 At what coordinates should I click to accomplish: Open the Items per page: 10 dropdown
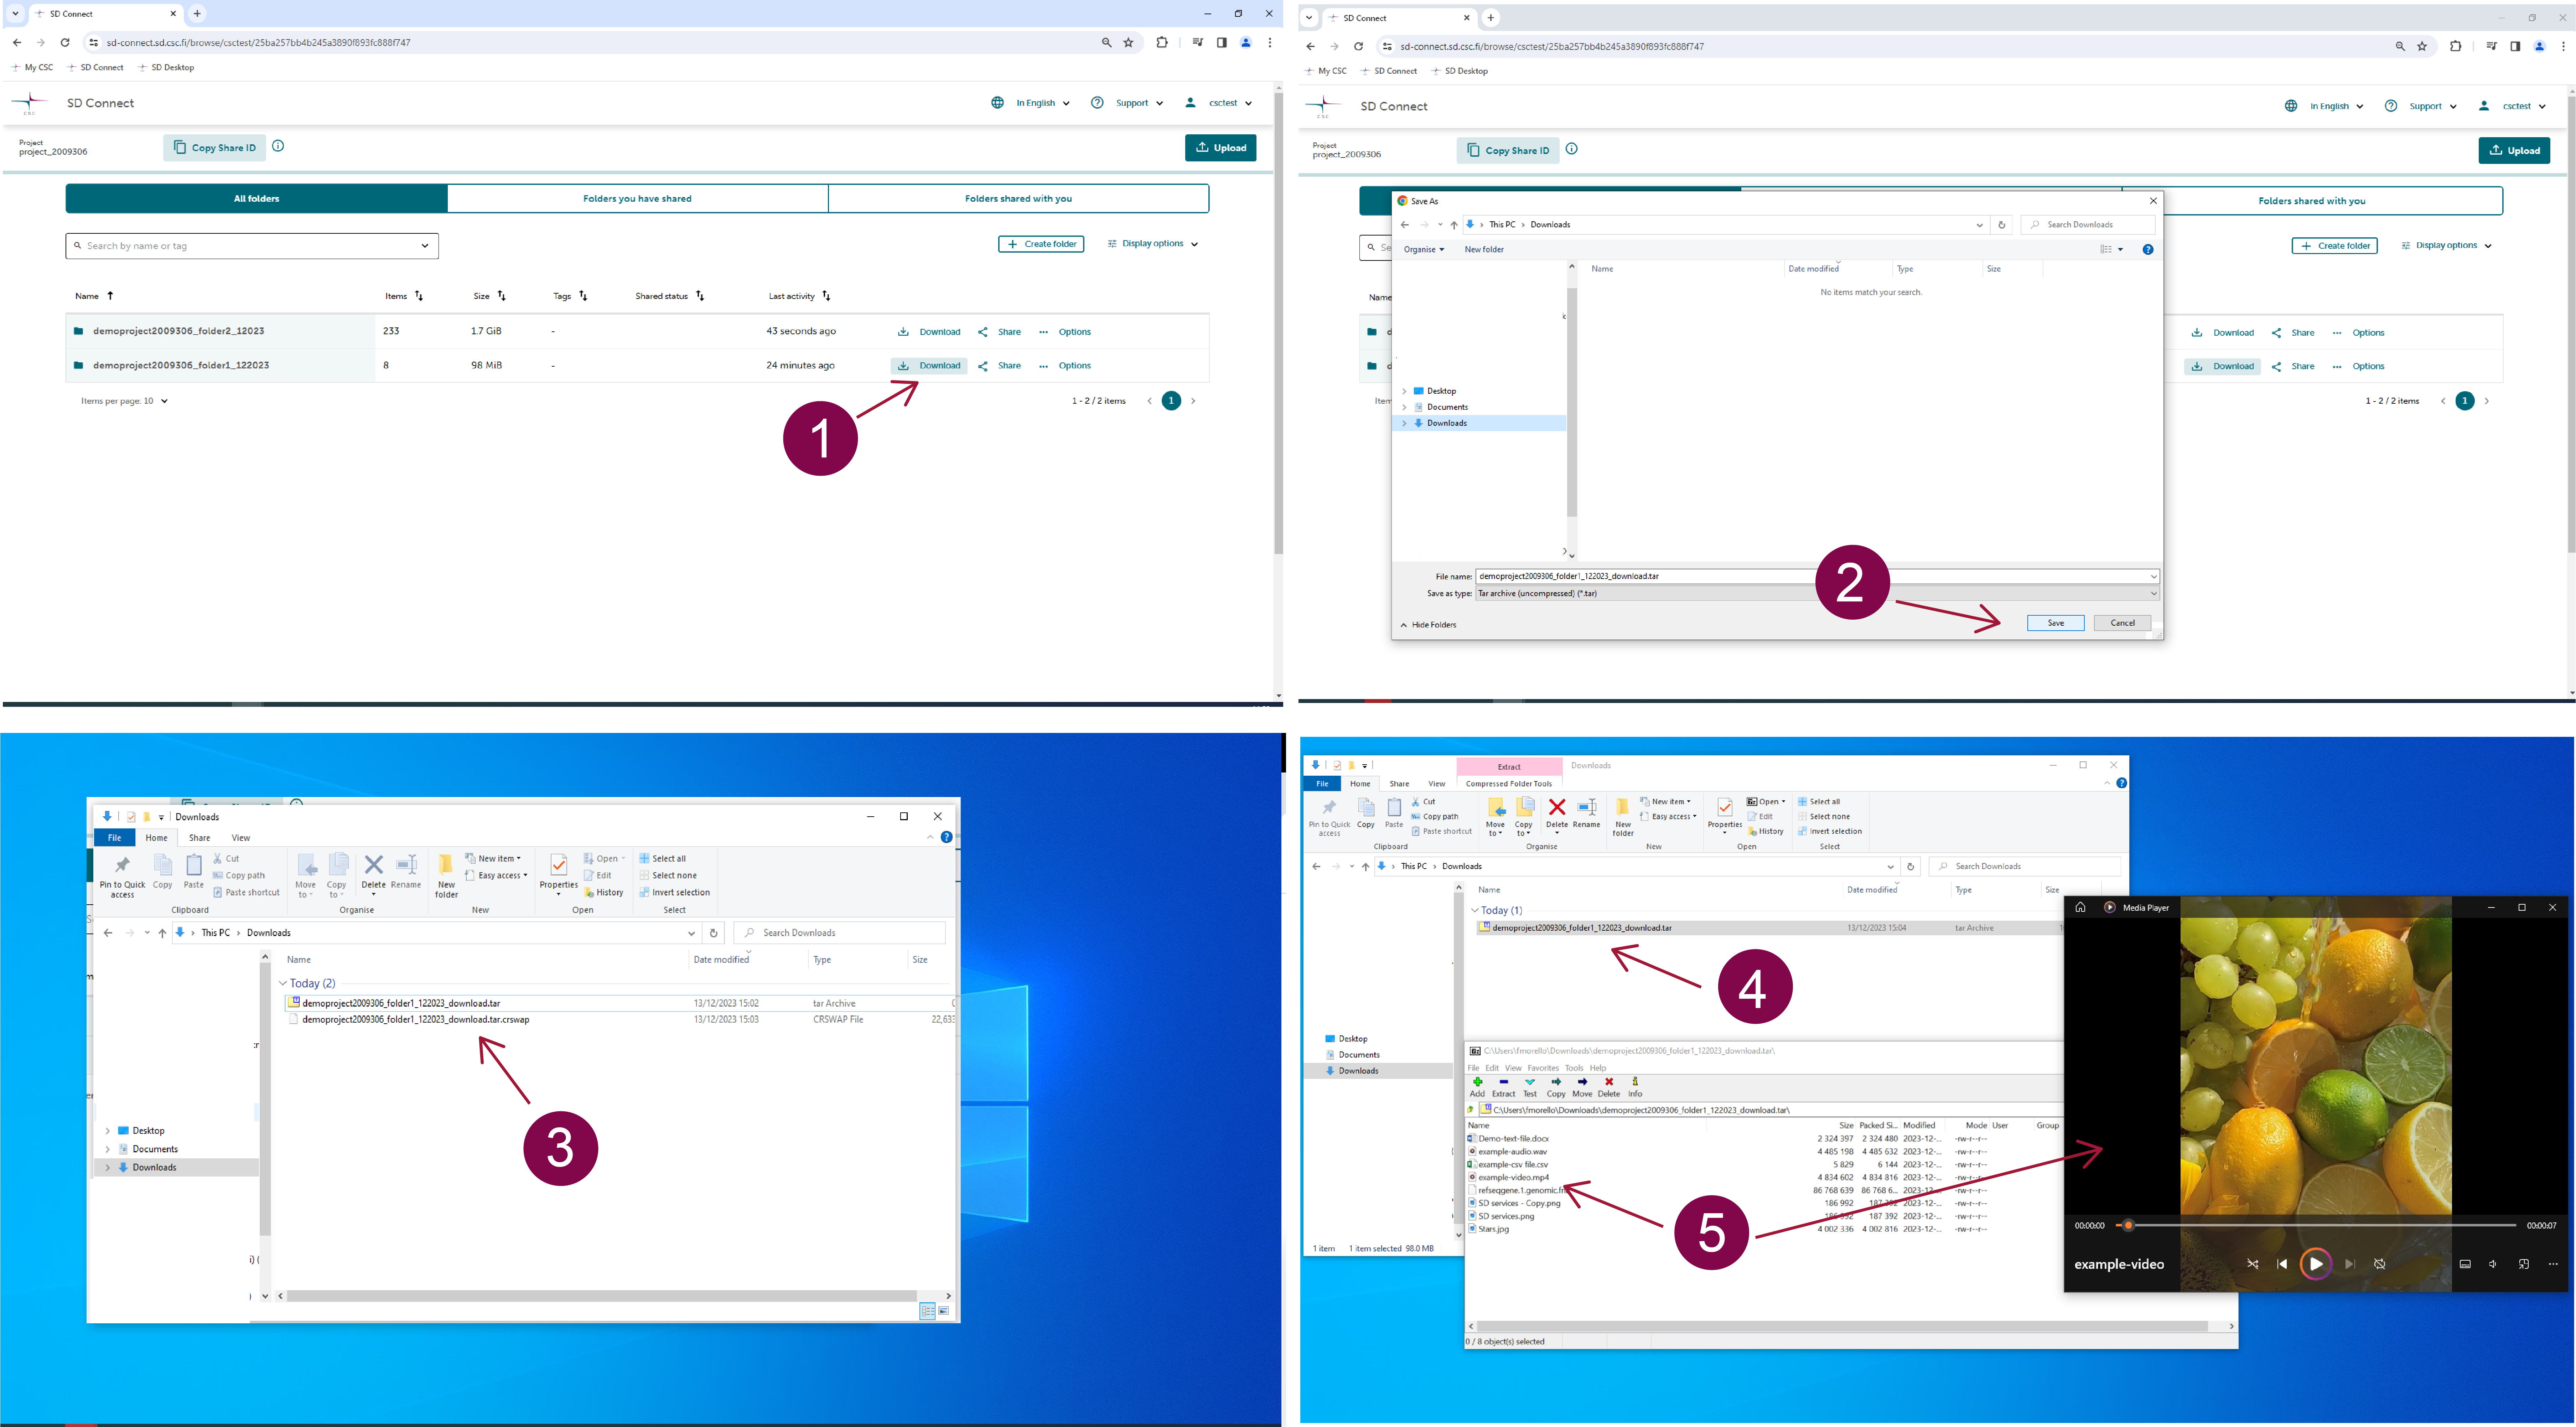pos(125,401)
